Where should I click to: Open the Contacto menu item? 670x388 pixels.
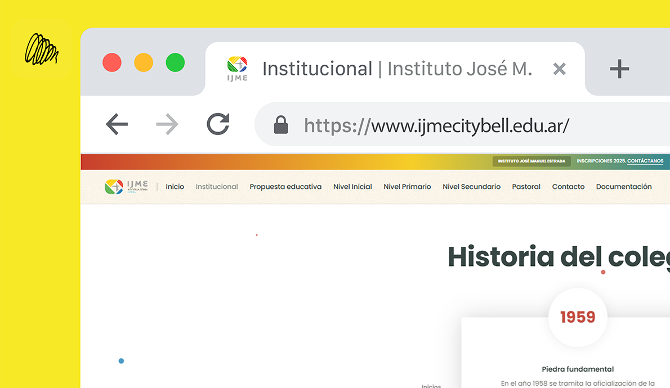point(568,187)
